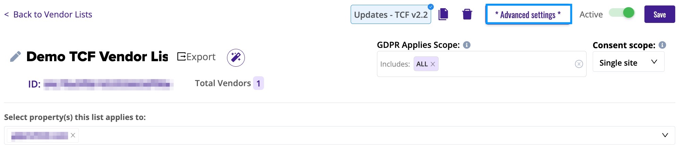Image resolution: width=679 pixels, height=147 pixels.
Task: Open GDPR Applies Scope info icon
Action: (x=467, y=45)
